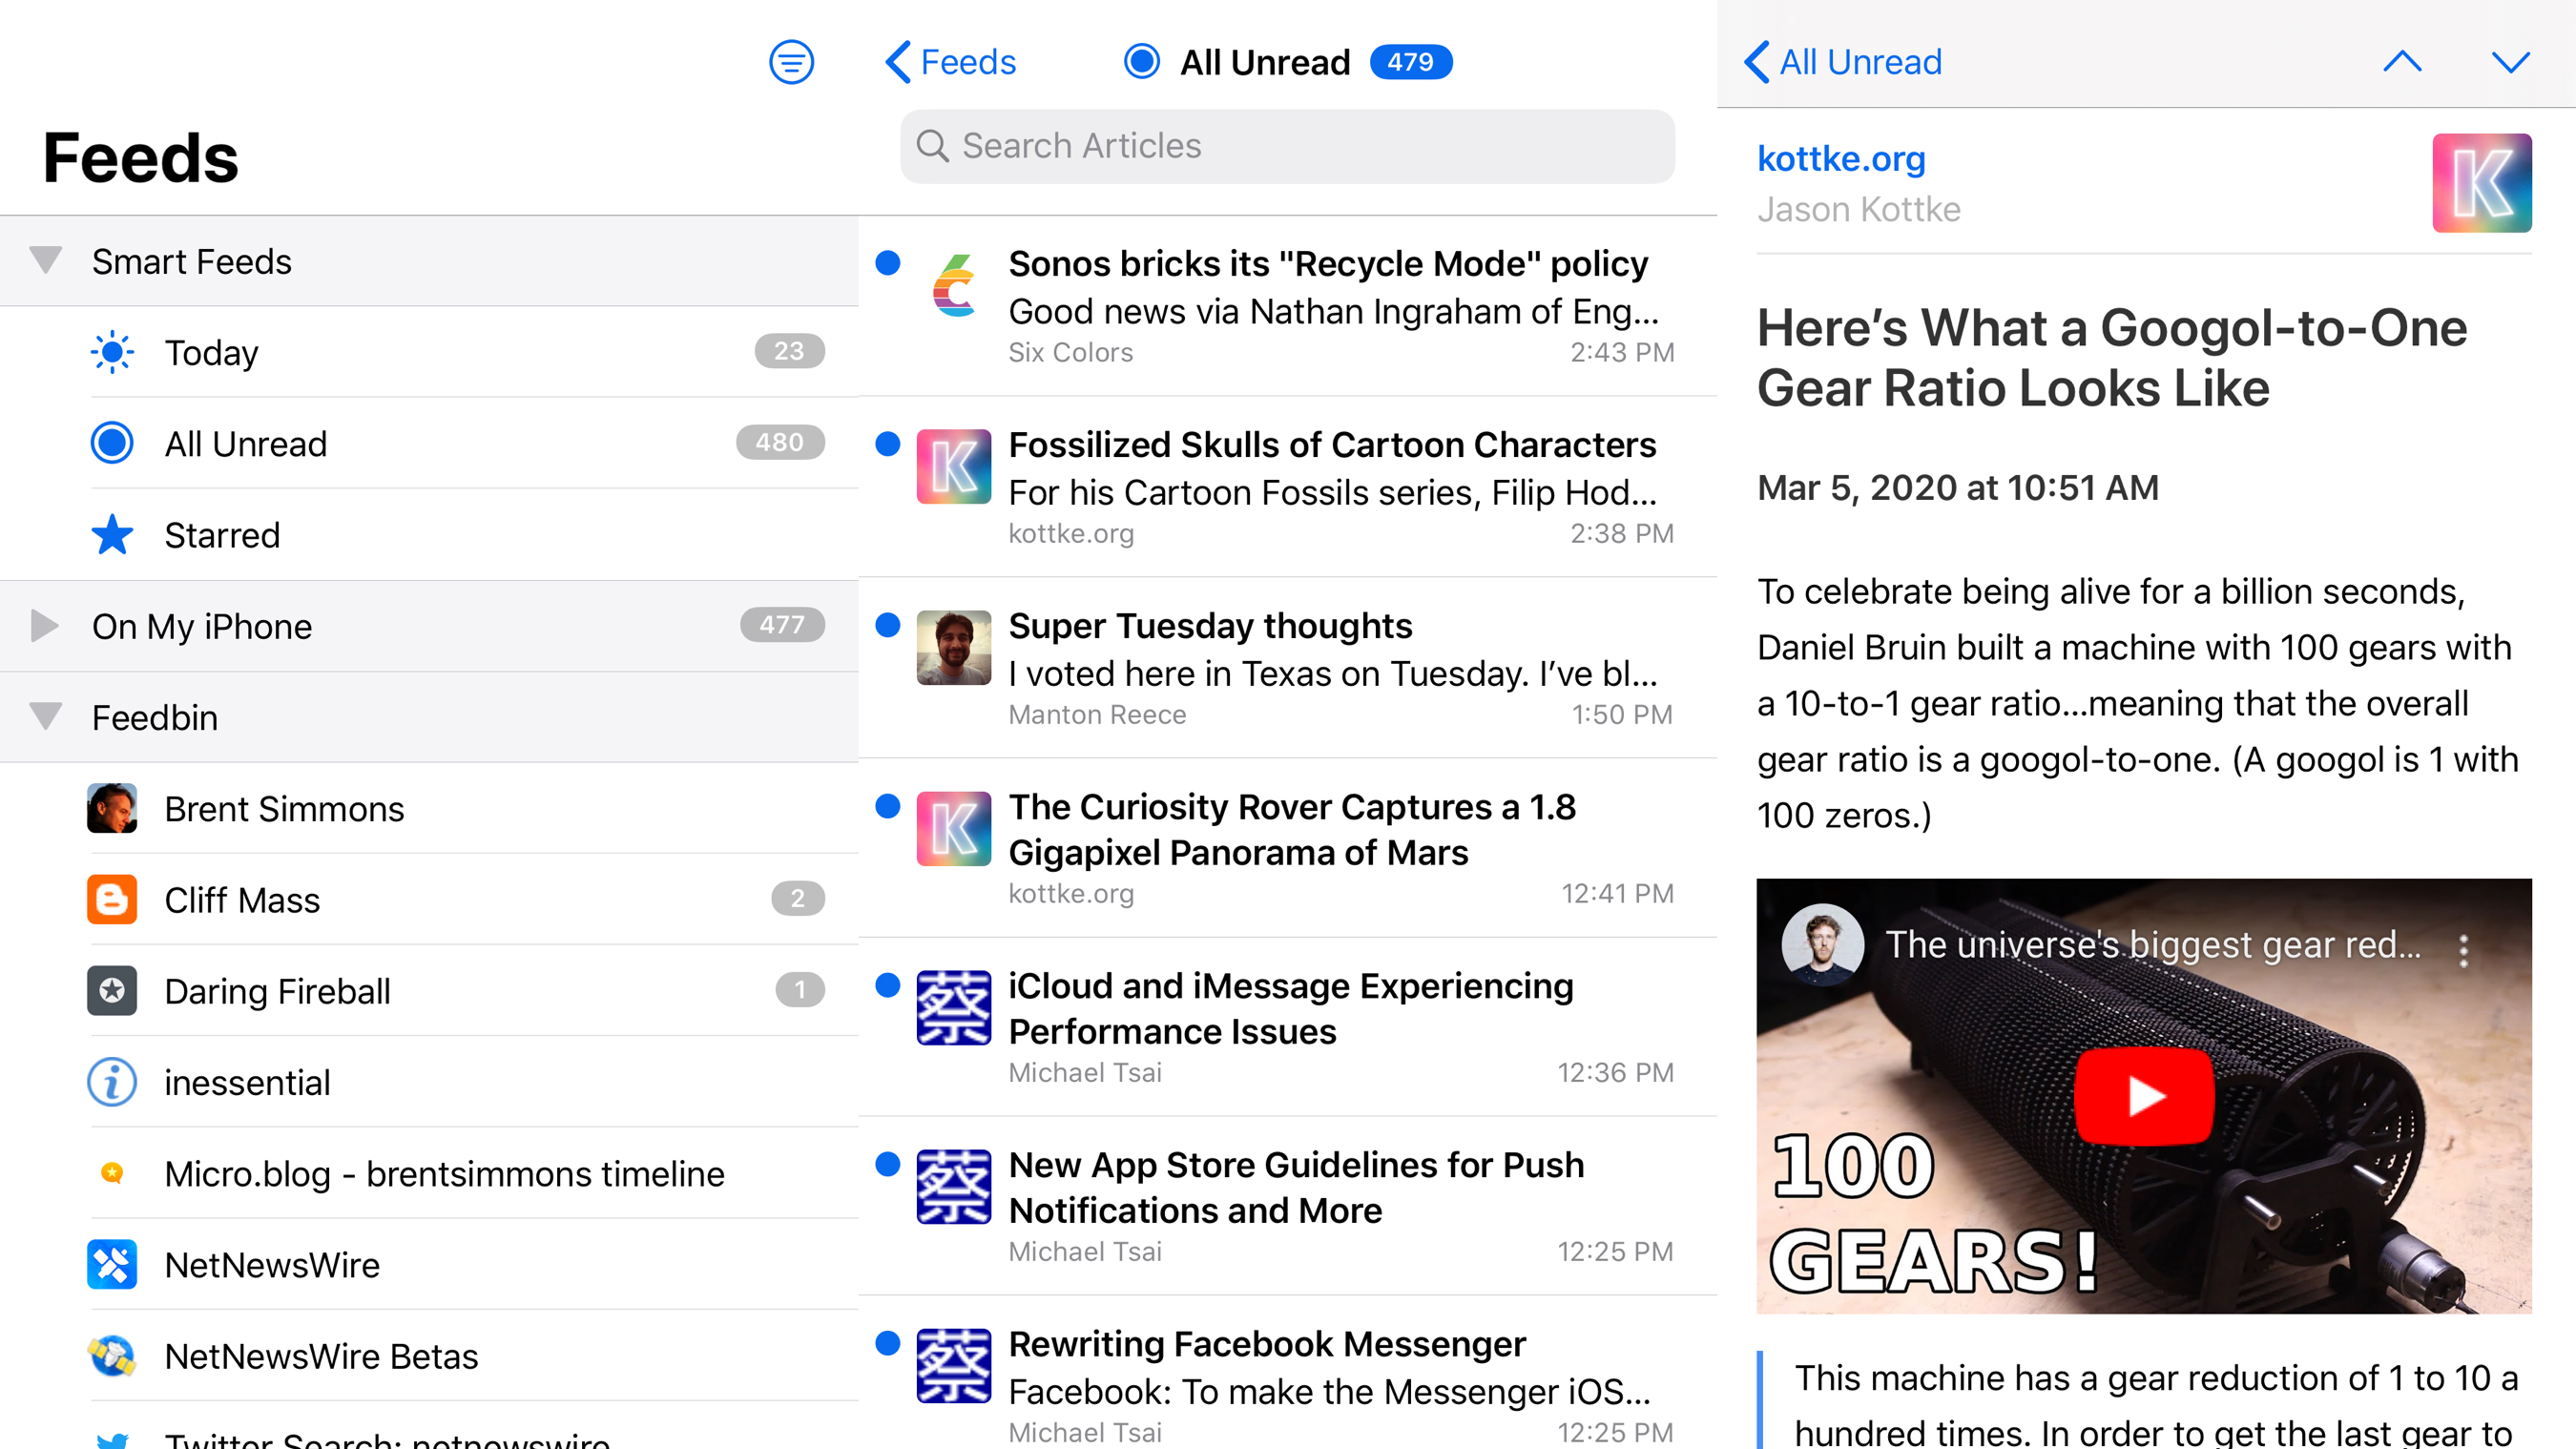Viewport: 2576px width, 1449px height.
Task: Open 'New App Store Guidelines for Push' article
Action: 1288,1206
